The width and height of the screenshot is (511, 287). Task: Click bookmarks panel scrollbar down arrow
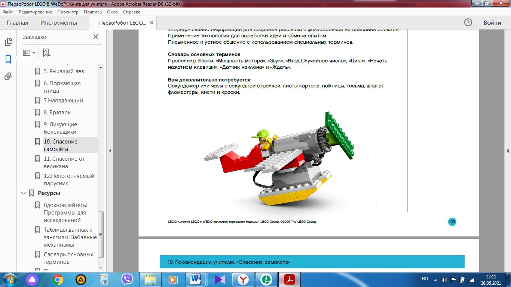point(101,267)
